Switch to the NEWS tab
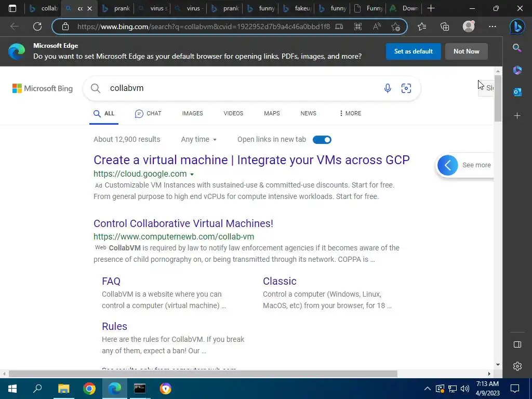The image size is (532, 399). (x=309, y=113)
